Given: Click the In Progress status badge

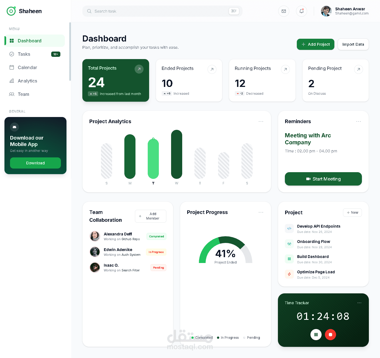Looking at the screenshot, I should [156, 252].
